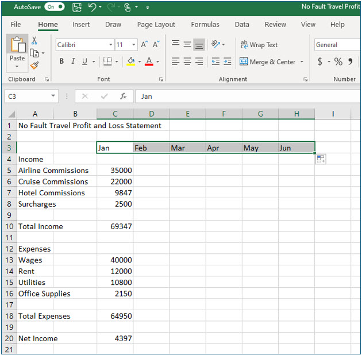The height and width of the screenshot is (355, 362).
Task: Open the General number format dropdown
Action: pos(338,45)
